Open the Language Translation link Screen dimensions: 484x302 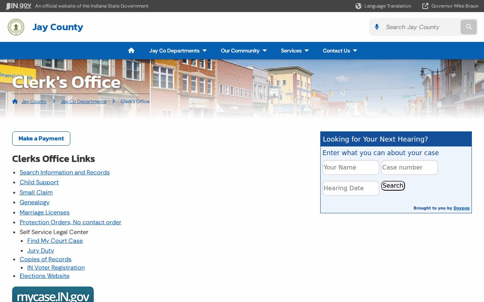(x=388, y=6)
